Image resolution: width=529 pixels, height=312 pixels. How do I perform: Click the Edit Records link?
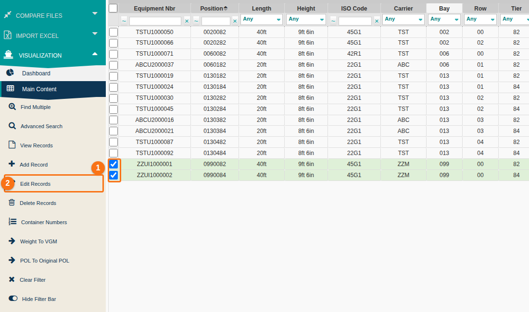[x=36, y=184]
